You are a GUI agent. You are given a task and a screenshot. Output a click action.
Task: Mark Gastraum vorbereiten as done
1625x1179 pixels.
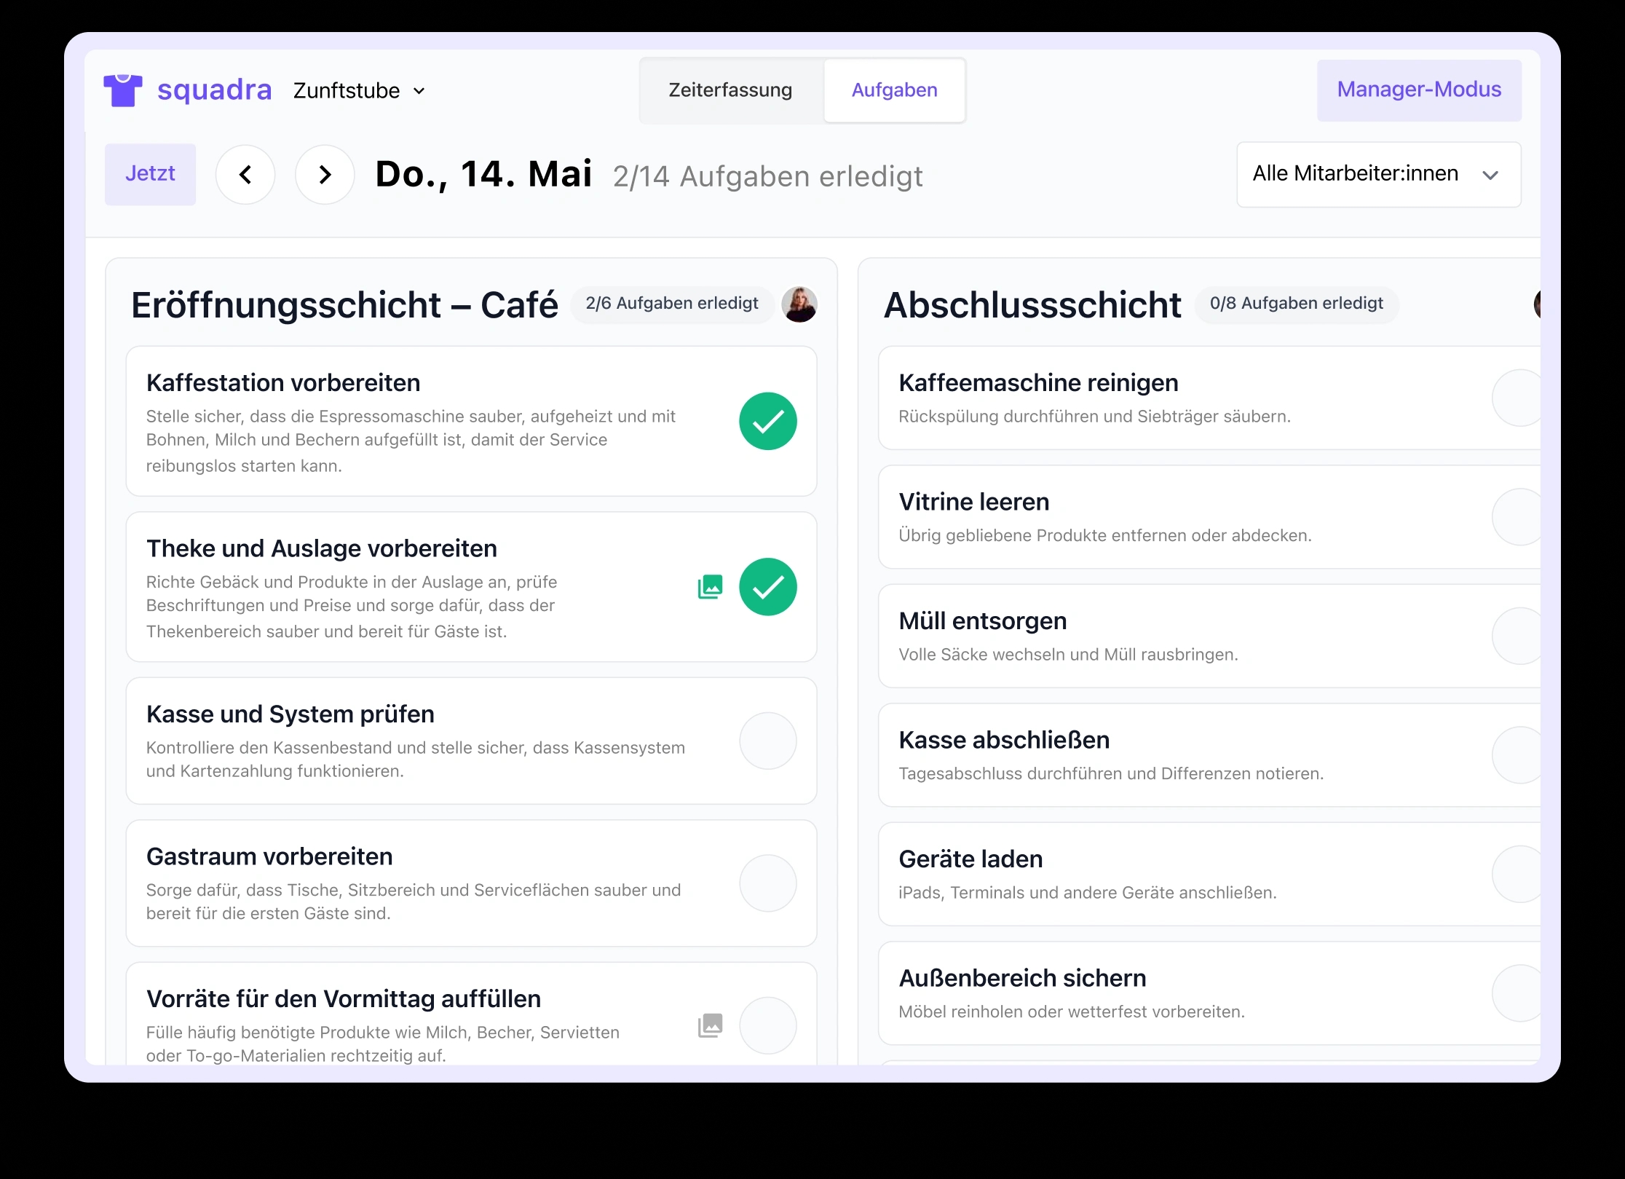(768, 883)
